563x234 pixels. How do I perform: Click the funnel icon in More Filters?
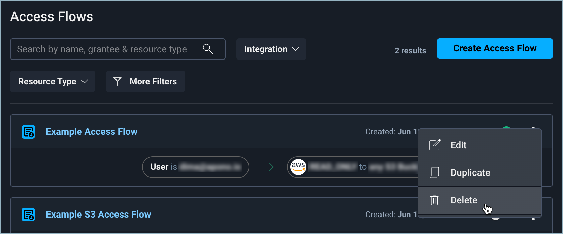118,81
